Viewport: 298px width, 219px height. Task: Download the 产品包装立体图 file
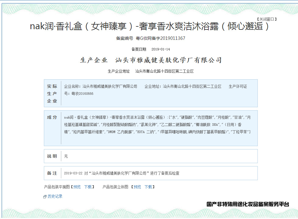click(148, 187)
